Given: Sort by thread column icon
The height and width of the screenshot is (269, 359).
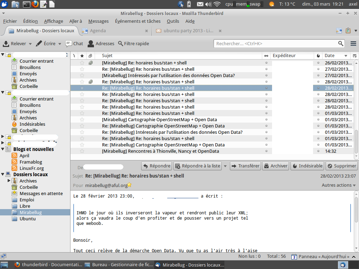Looking at the screenshot, I should [x=74, y=56].
